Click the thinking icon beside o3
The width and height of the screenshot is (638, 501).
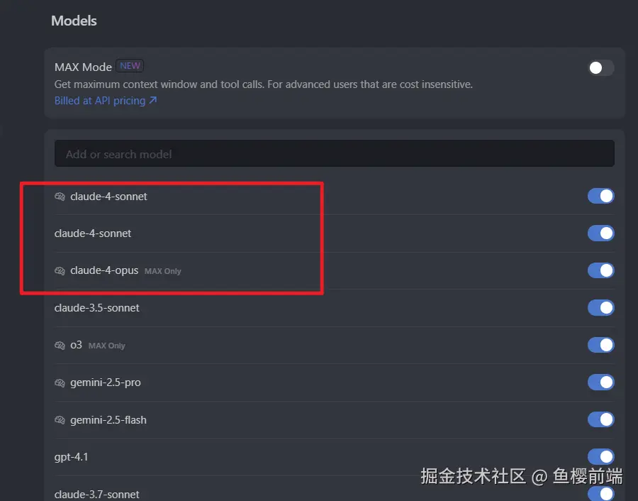tap(60, 346)
